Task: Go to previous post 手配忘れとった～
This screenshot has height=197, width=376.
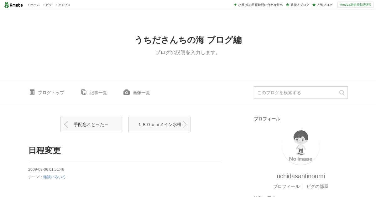Action: point(91,124)
